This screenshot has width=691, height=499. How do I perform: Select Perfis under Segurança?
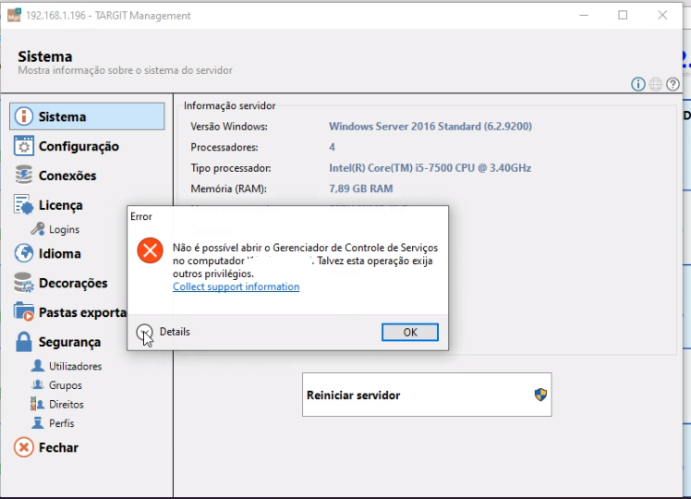pyautogui.click(x=61, y=423)
